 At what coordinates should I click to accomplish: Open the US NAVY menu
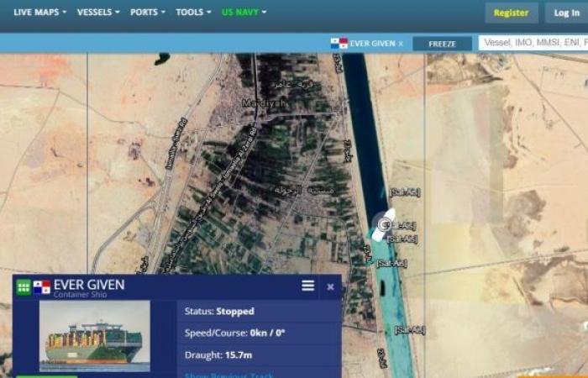pyautogui.click(x=244, y=12)
